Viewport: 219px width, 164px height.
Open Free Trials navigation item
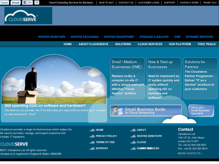click(x=207, y=44)
